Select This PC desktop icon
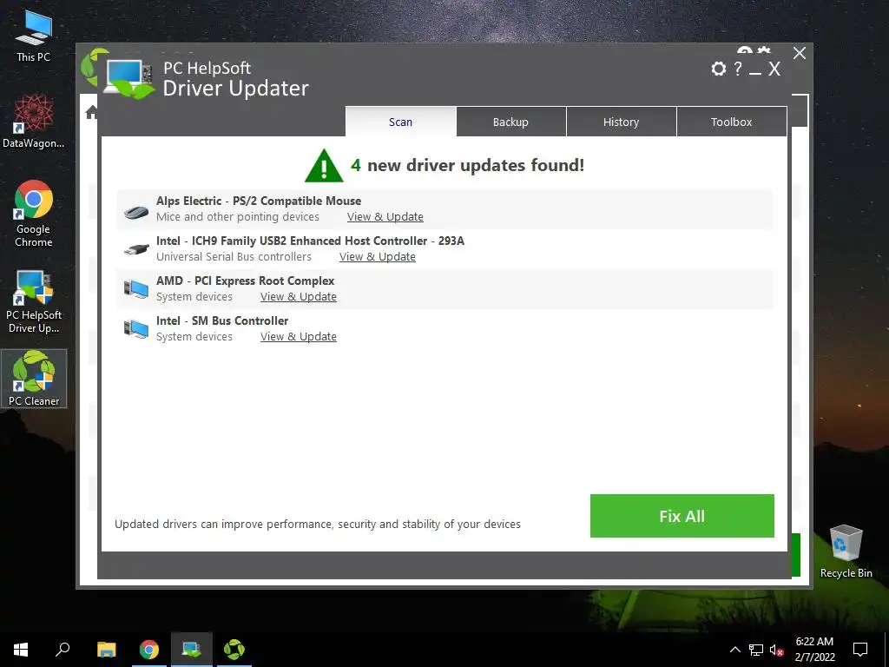Screen dimensions: 889x667 (34, 35)
